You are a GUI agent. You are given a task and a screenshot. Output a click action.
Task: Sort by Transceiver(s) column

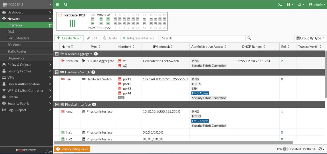click(x=310, y=47)
